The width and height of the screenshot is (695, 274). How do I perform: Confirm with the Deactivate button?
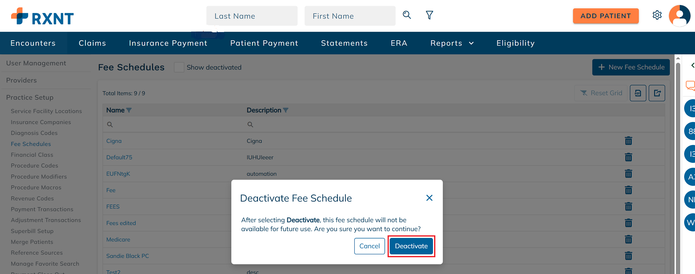411,246
